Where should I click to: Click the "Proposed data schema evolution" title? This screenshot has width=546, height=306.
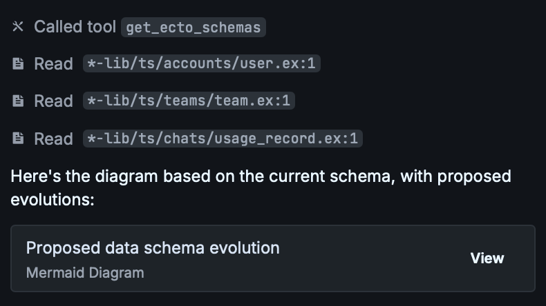[x=153, y=248]
